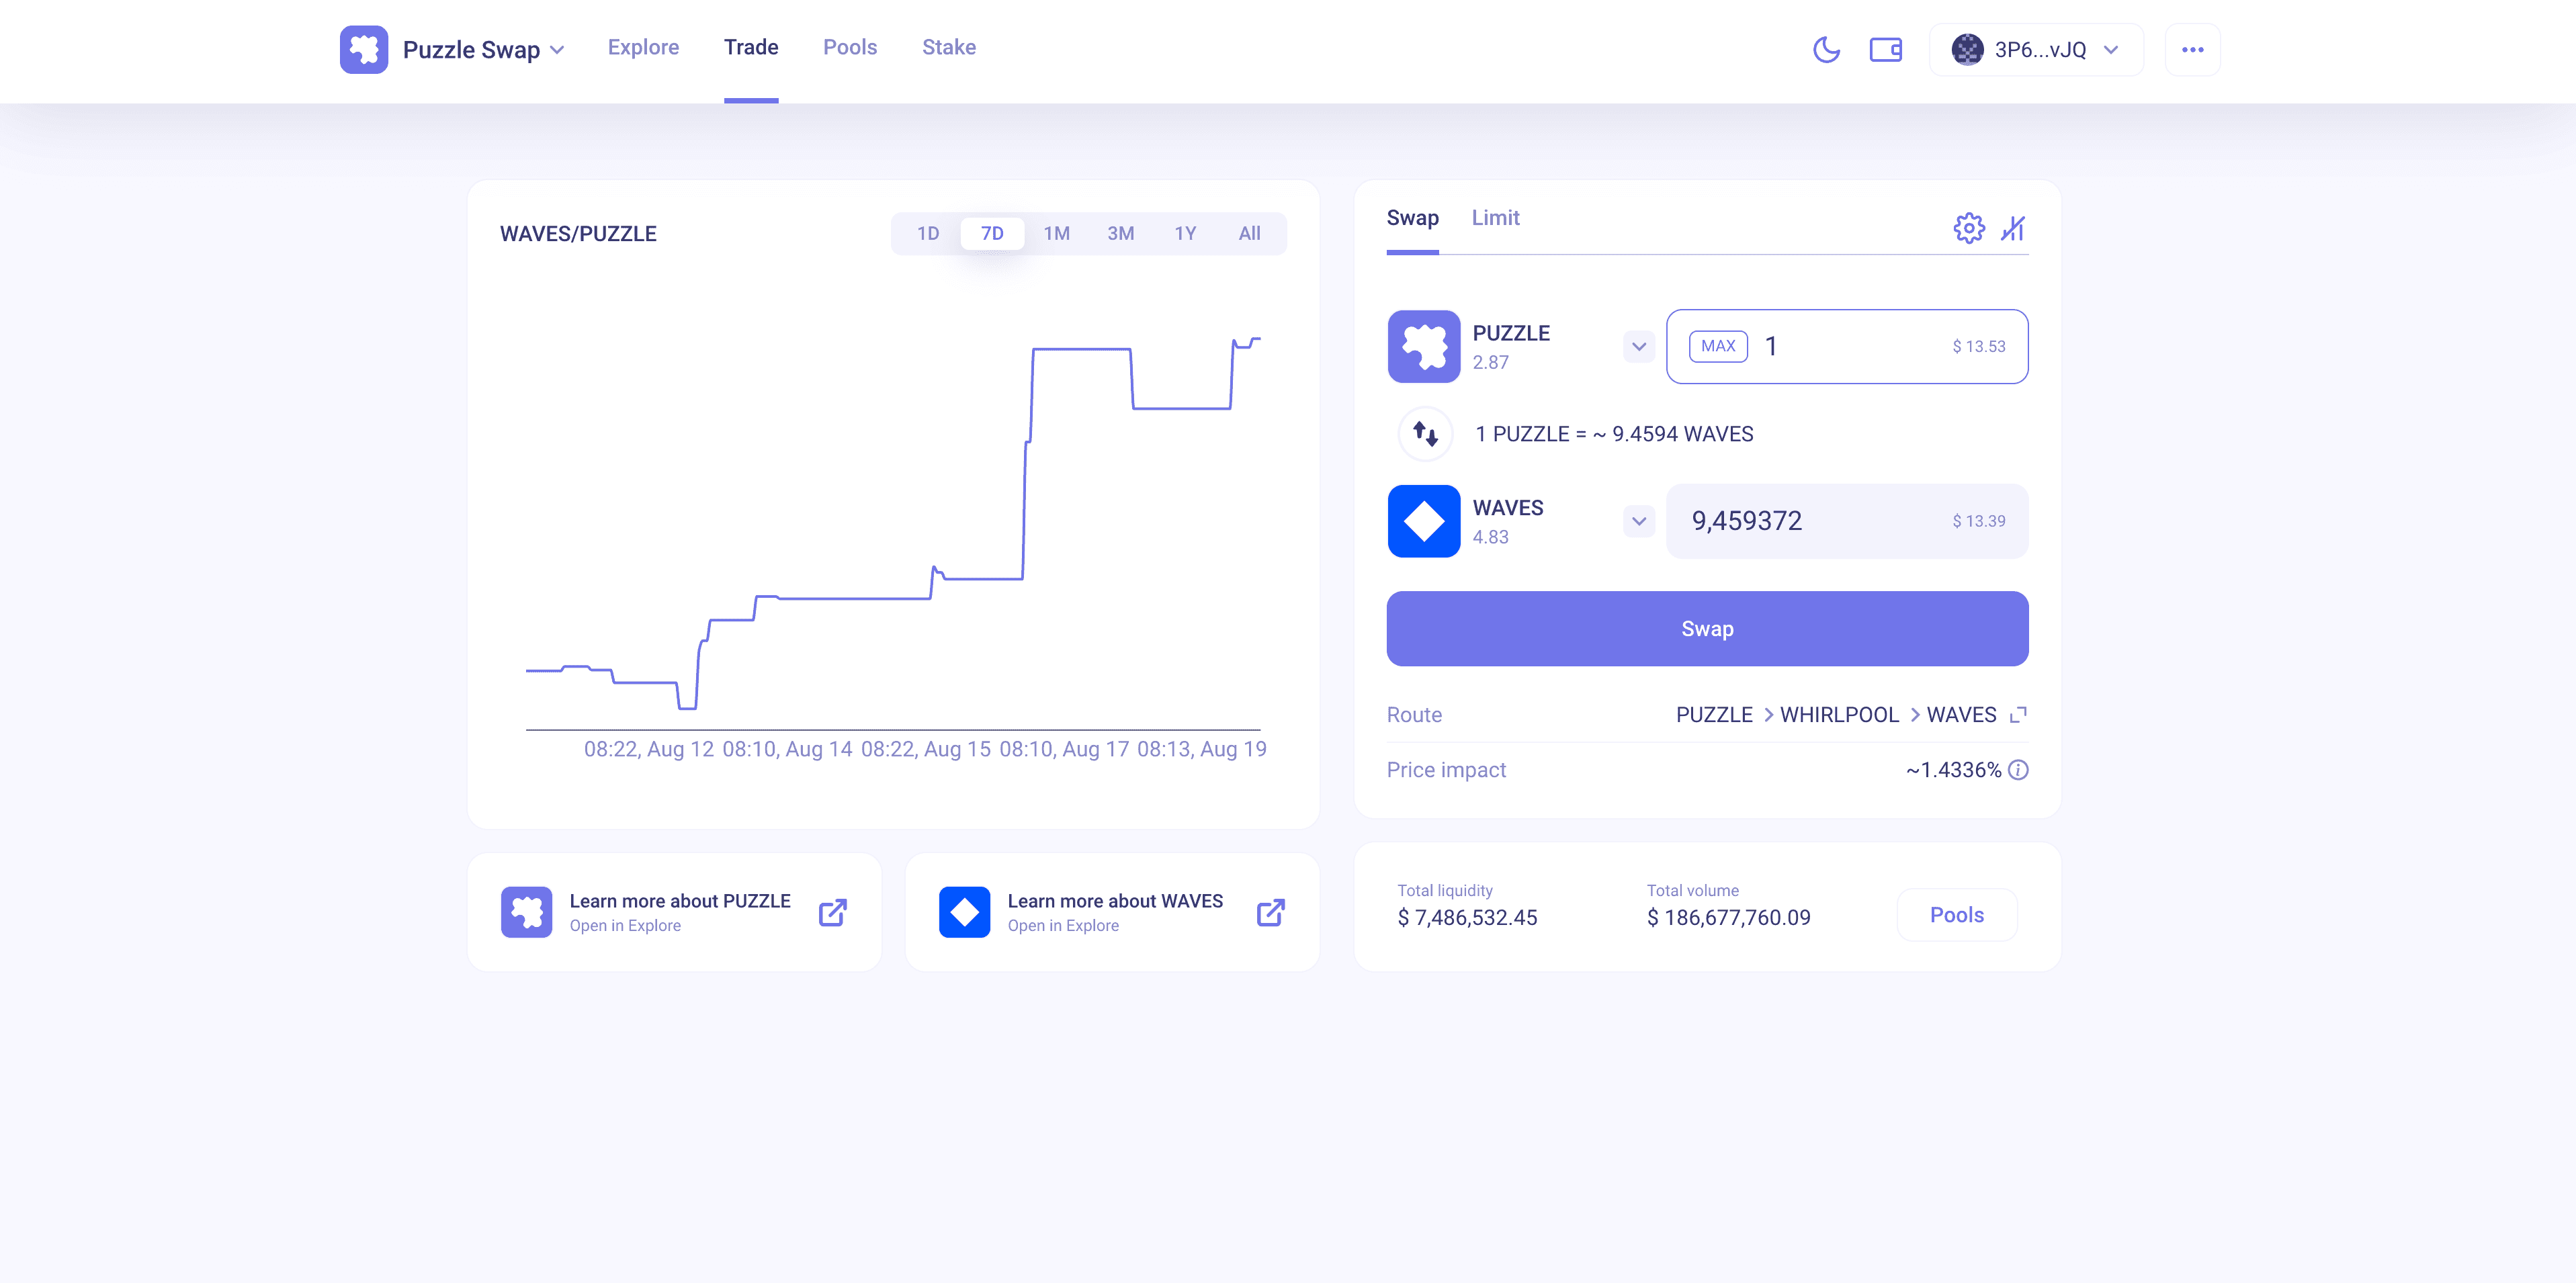Click the price impact info icon
The width and height of the screenshot is (2576, 1283).
2018,769
